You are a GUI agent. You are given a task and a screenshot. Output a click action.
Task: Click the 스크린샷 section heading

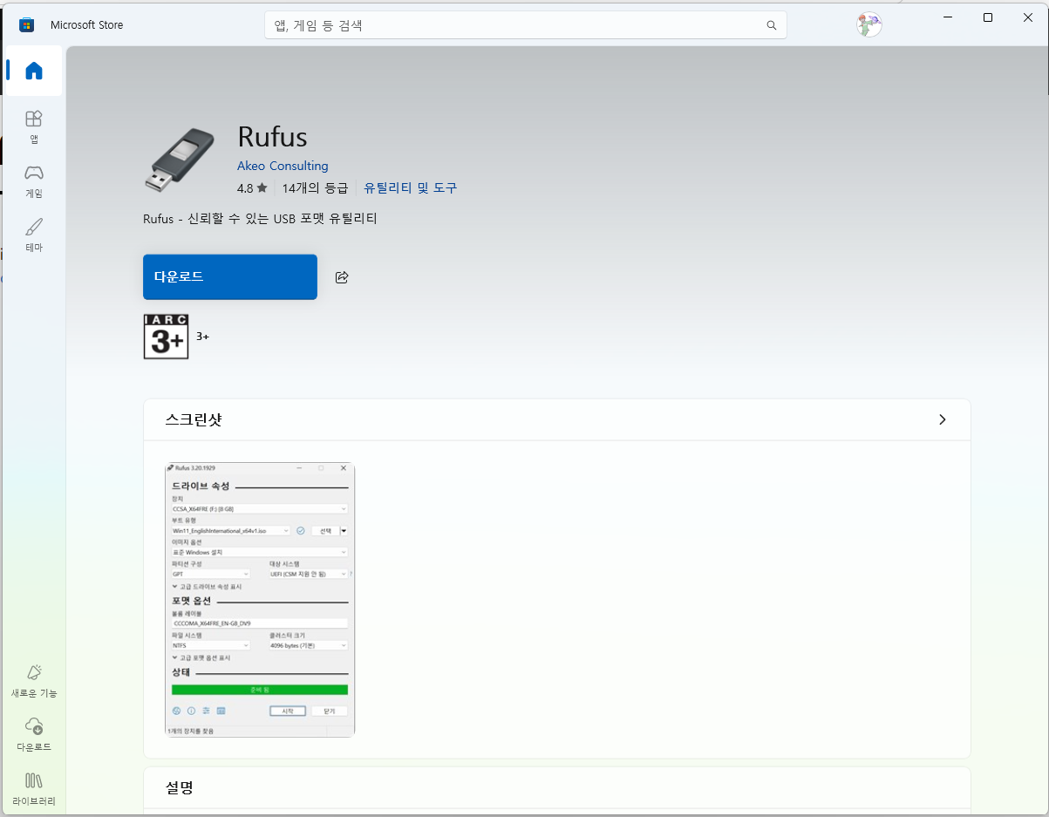click(194, 419)
